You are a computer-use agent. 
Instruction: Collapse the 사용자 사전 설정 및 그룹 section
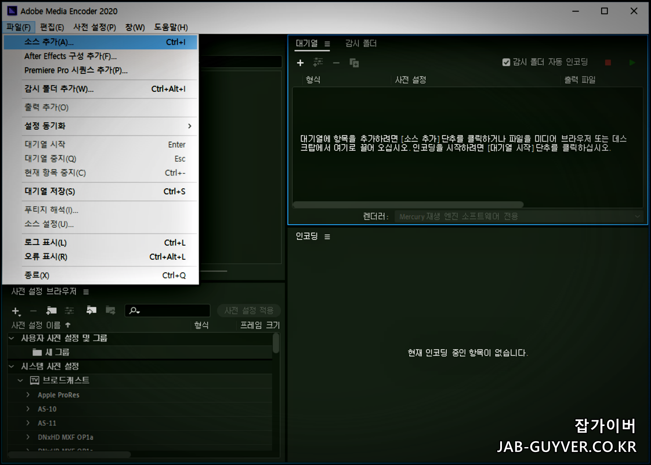coord(12,338)
